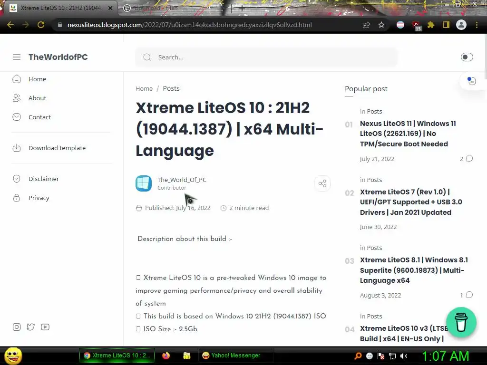
Task: Click the Privacy lock icon
Action: click(17, 198)
